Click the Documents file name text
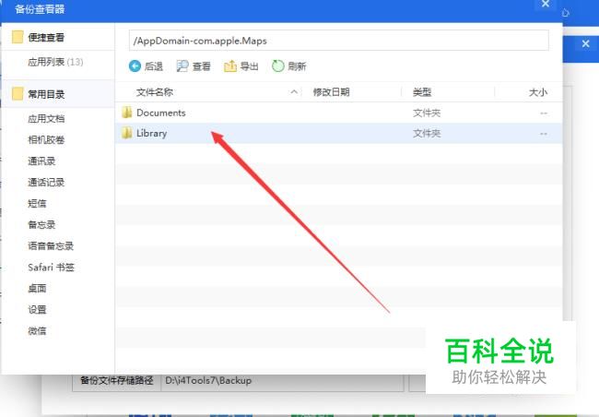Screen dimensions: 599x417 pyautogui.click(x=161, y=113)
